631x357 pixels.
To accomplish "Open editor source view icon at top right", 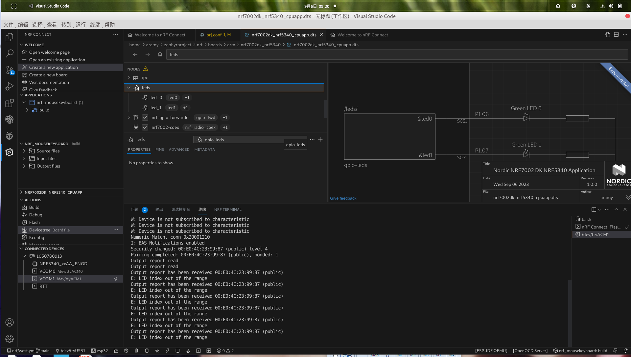I will [x=607, y=35].
